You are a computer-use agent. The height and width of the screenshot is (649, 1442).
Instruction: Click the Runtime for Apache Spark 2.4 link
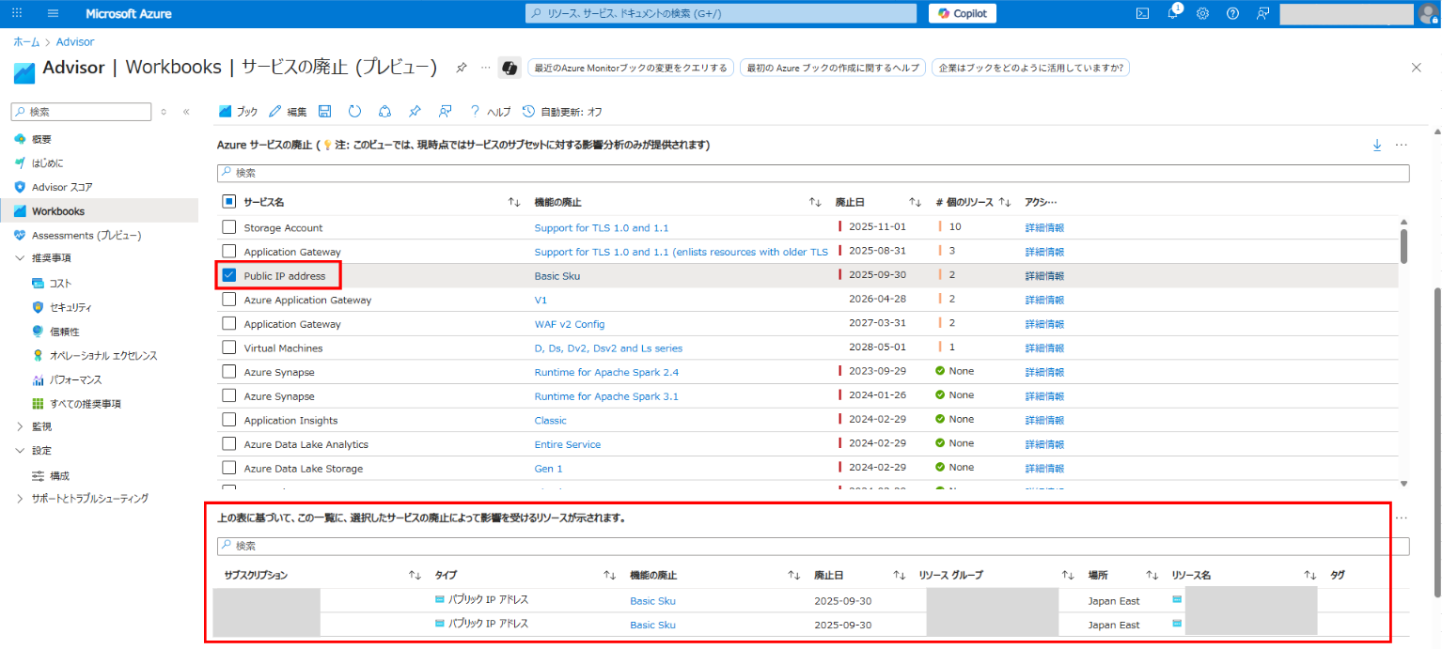point(606,372)
